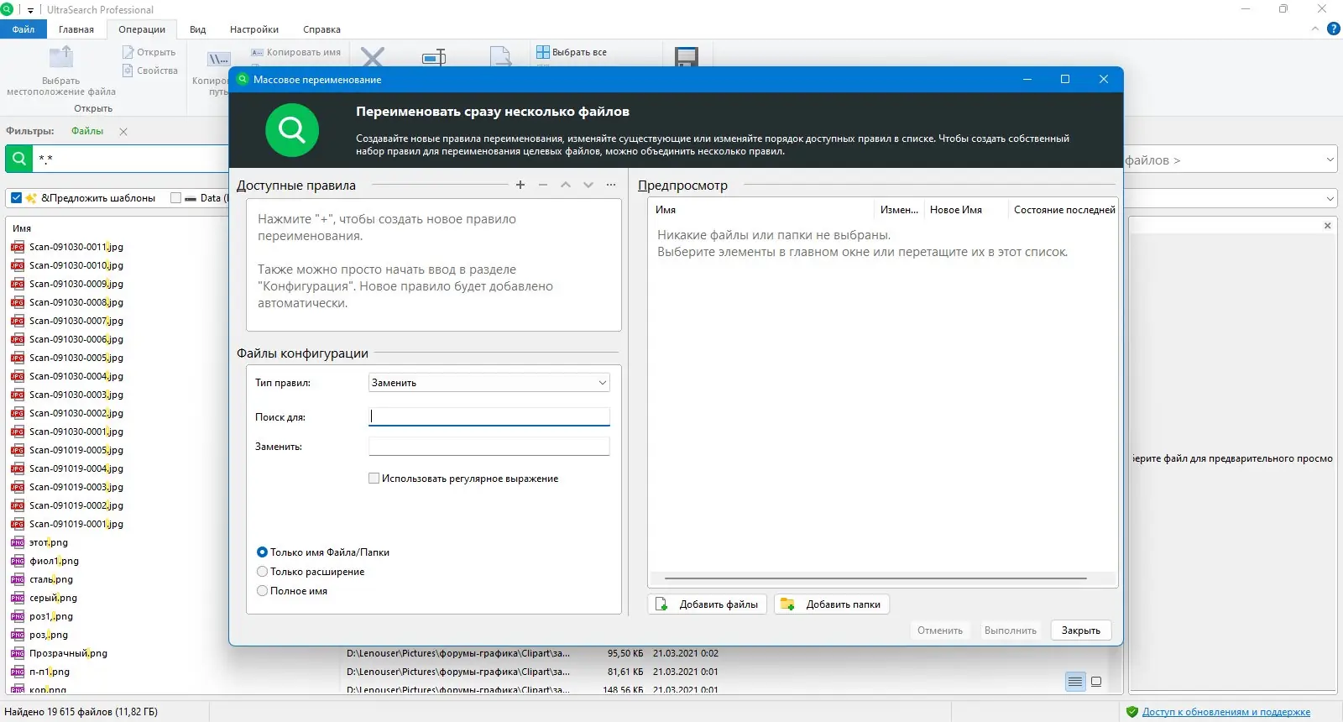Click Выбрать все in the ribbon

pyautogui.click(x=572, y=52)
